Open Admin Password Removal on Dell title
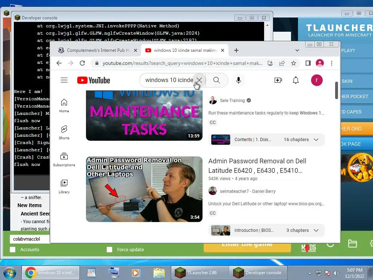The width and height of the screenshot is (373, 280). pyautogui.click(x=257, y=166)
